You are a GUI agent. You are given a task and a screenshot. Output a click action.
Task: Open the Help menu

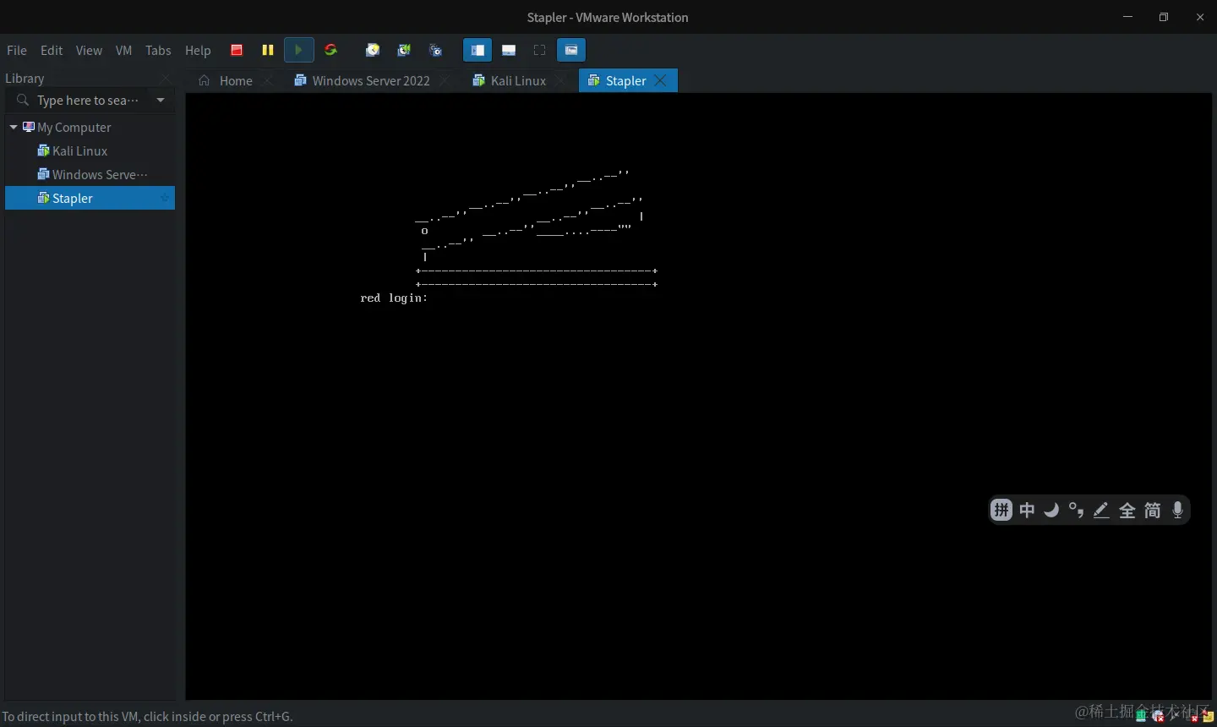click(x=198, y=51)
